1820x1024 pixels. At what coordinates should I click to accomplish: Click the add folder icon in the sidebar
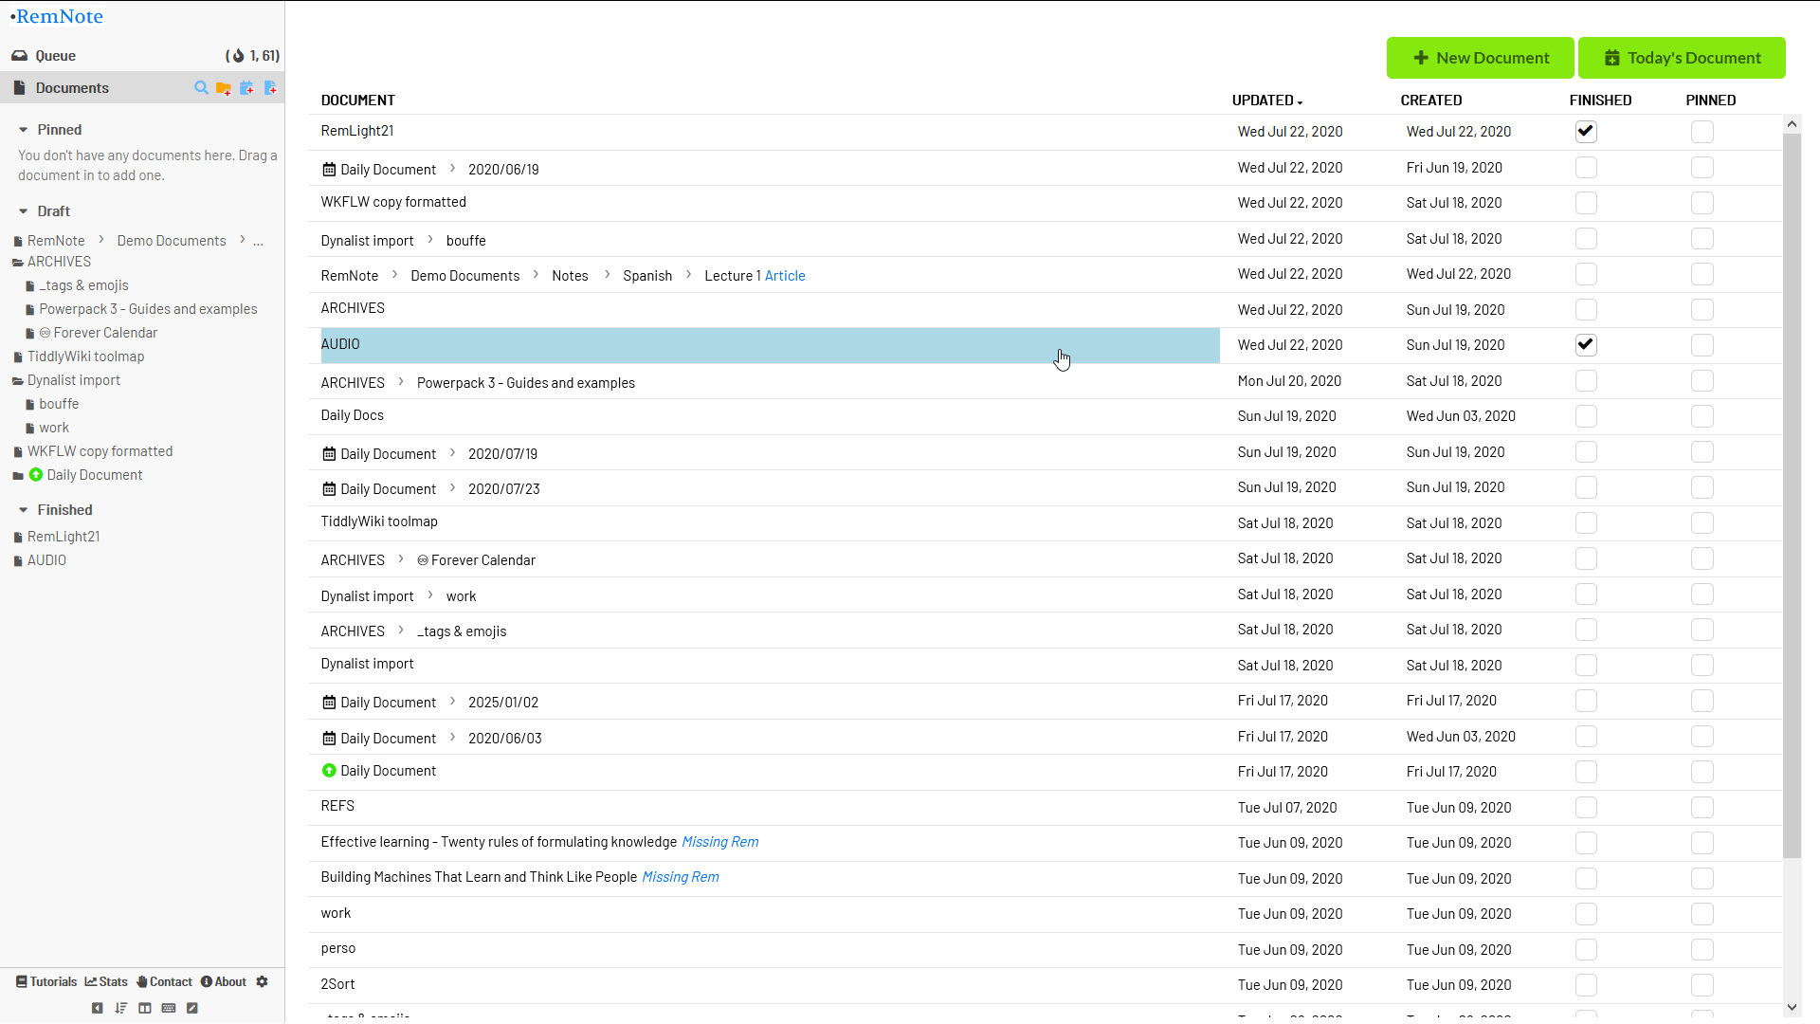click(224, 88)
